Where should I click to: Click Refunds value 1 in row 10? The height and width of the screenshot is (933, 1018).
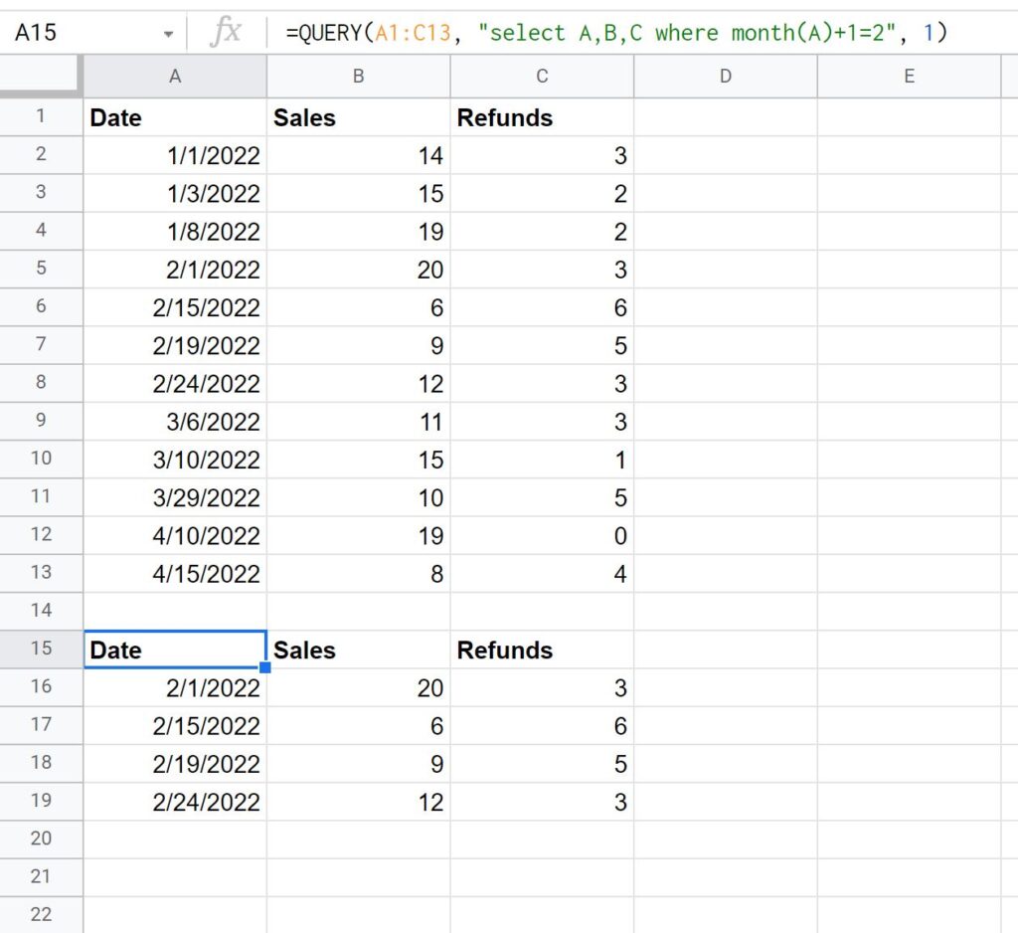click(542, 460)
